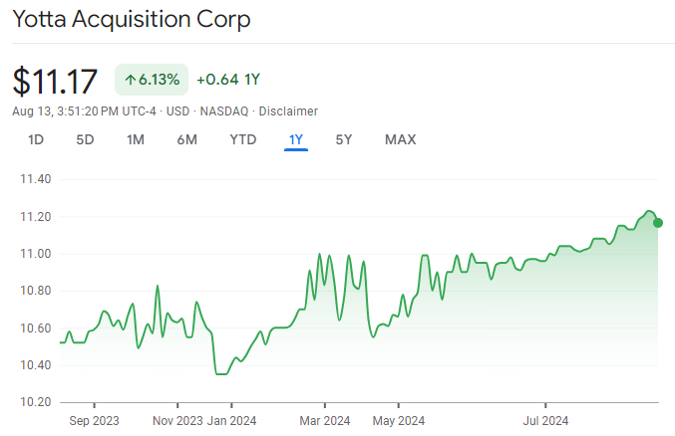The width and height of the screenshot is (675, 436).
Task: Click the Nov 2023 axis label
Action: tap(178, 420)
